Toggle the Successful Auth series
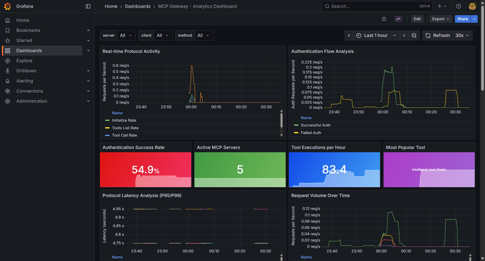485x261 pixels. 315,125
